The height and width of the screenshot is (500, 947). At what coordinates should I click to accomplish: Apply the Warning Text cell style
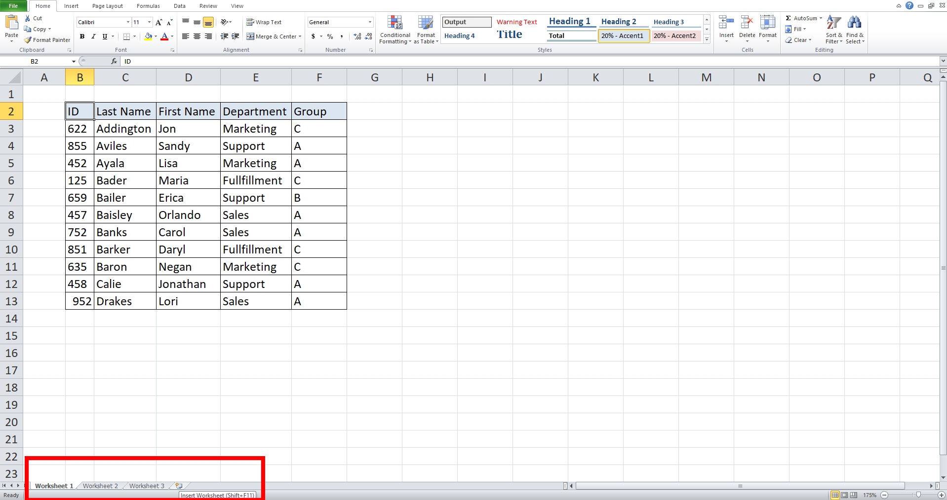click(516, 22)
